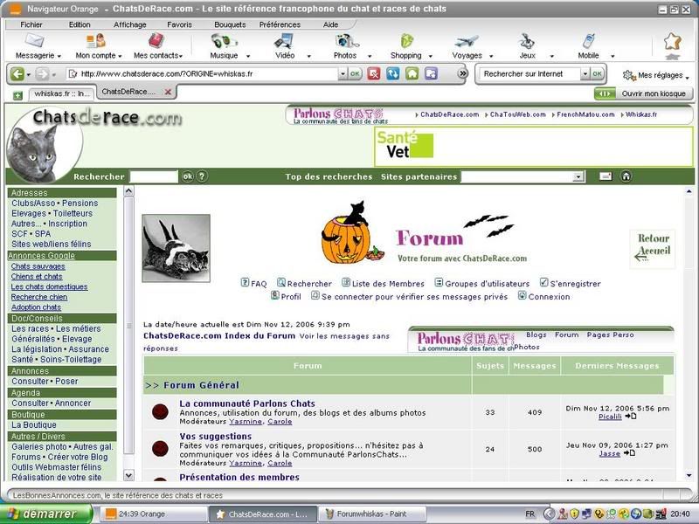Open the Sites partenaires combo box
This screenshot has height=524, width=699.
pos(523,177)
